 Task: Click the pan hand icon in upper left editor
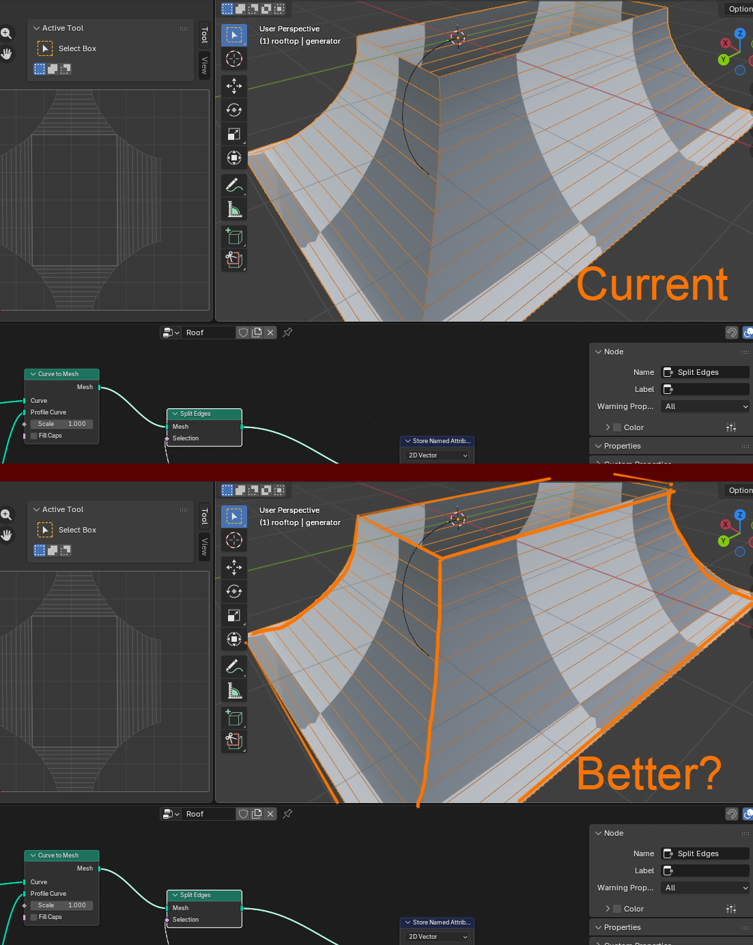click(6, 53)
